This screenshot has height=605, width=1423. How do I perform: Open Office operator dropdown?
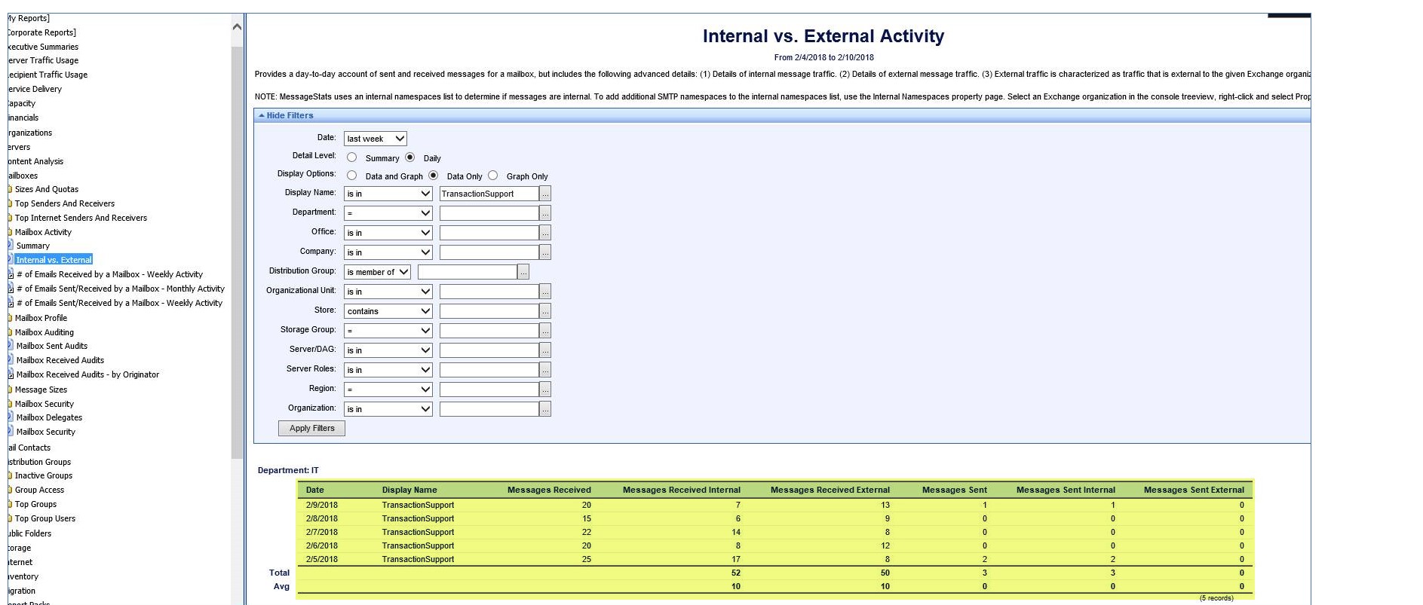388,233
